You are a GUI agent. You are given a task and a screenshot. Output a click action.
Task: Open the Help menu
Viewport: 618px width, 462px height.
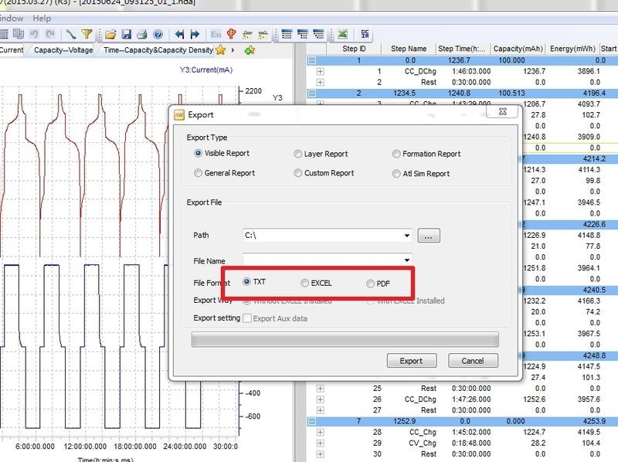42,18
